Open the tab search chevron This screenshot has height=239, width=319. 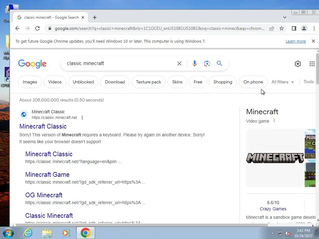285,17
